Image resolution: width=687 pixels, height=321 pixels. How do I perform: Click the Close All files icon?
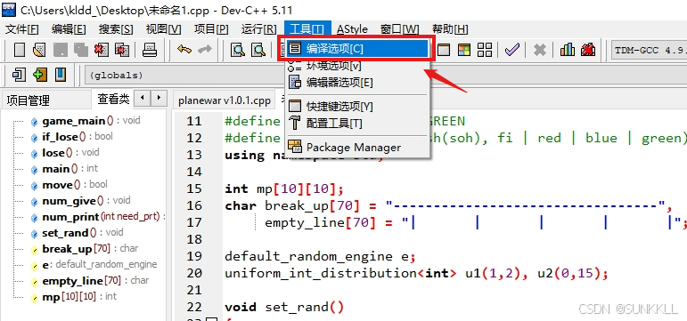122,50
